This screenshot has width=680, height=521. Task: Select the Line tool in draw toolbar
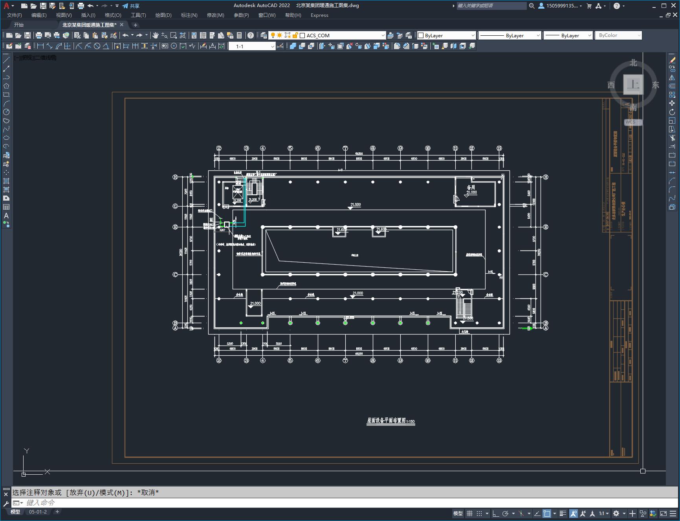pyautogui.click(x=6, y=60)
